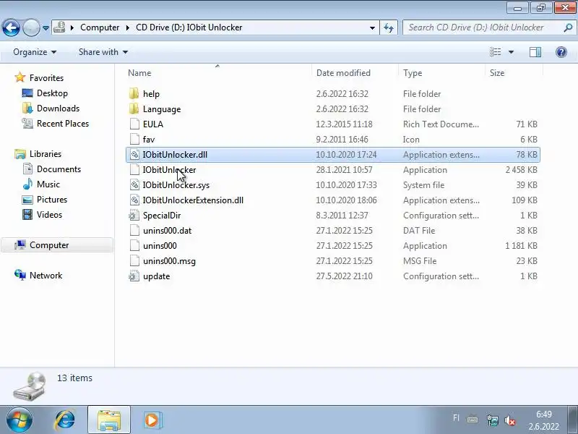Sort files by the Name column

[218, 73]
